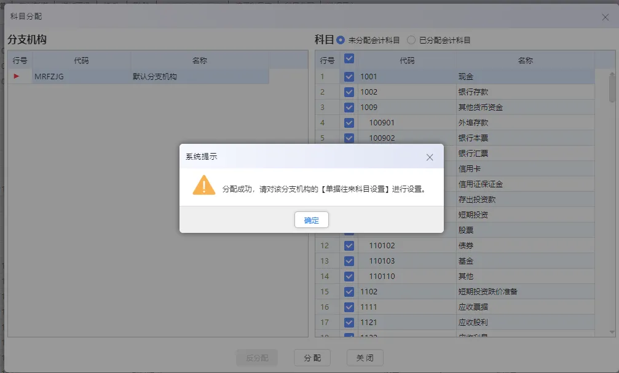Close the 系统提示 dialog with its X

[x=430, y=157]
